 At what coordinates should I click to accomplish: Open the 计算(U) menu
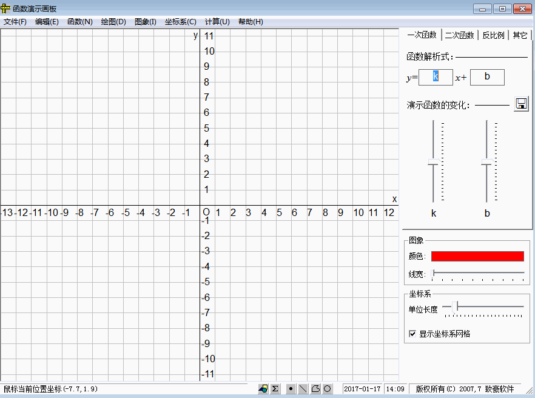coord(217,22)
